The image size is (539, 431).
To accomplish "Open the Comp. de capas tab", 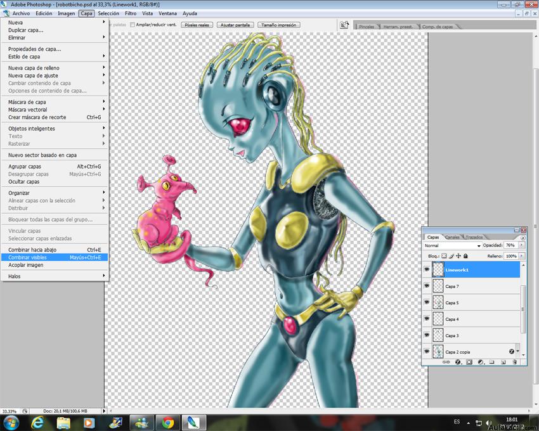I will (438, 27).
